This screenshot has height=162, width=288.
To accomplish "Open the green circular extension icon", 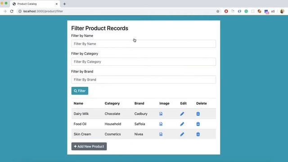I will pyautogui.click(x=246, y=11).
